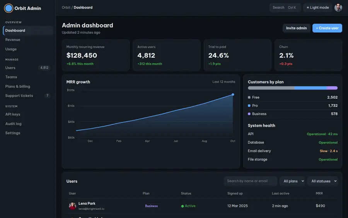Click the Business plan legend swatch
This screenshot has height=218, width=348.
[249, 114]
